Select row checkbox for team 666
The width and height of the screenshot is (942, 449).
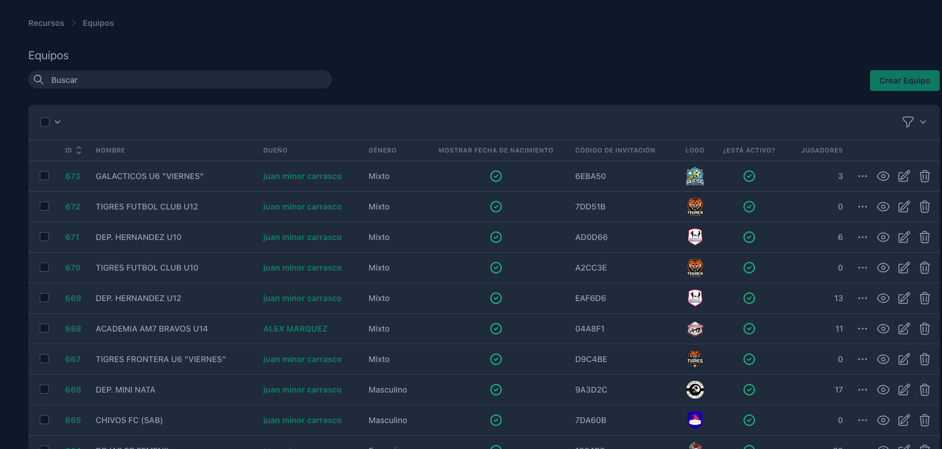(x=44, y=389)
